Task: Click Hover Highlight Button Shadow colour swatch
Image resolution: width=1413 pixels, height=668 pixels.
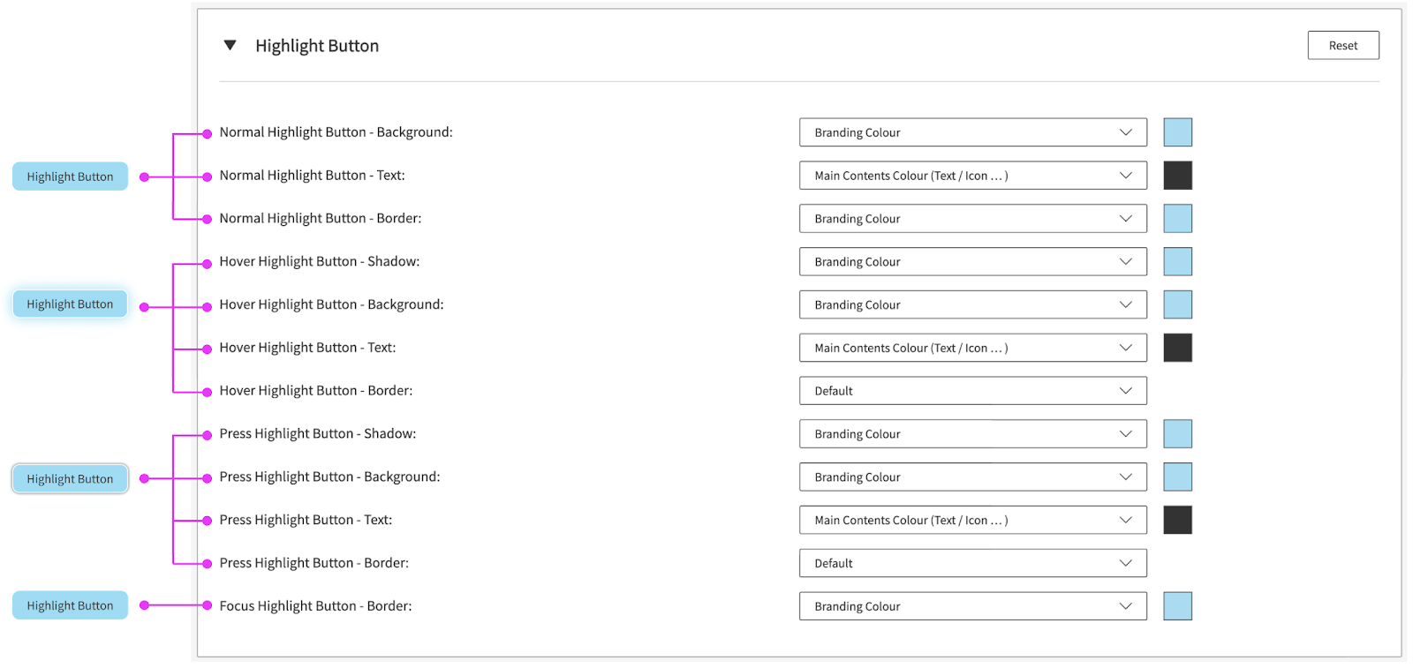Action: coord(1177,262)
